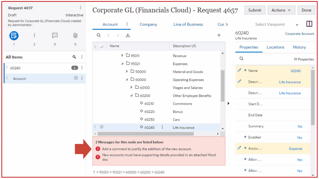Click the validated checkmark column header
The width and height of the screenshot is (319, 179).
tap(102, 47)
